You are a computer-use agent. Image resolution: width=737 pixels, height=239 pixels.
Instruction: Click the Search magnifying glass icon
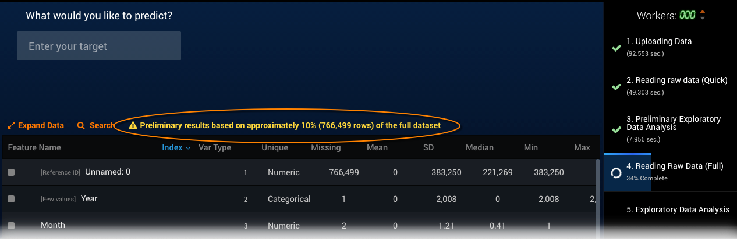[81, 125]
